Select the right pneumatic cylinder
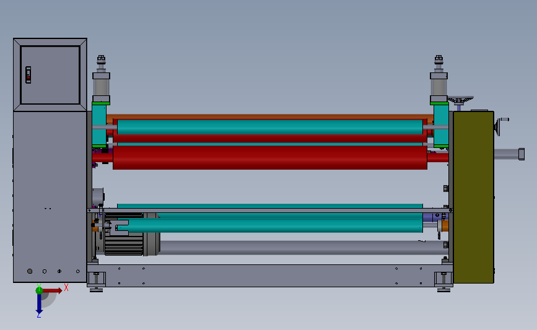This screenshot has width=537, height=330. tap(439, 79)
